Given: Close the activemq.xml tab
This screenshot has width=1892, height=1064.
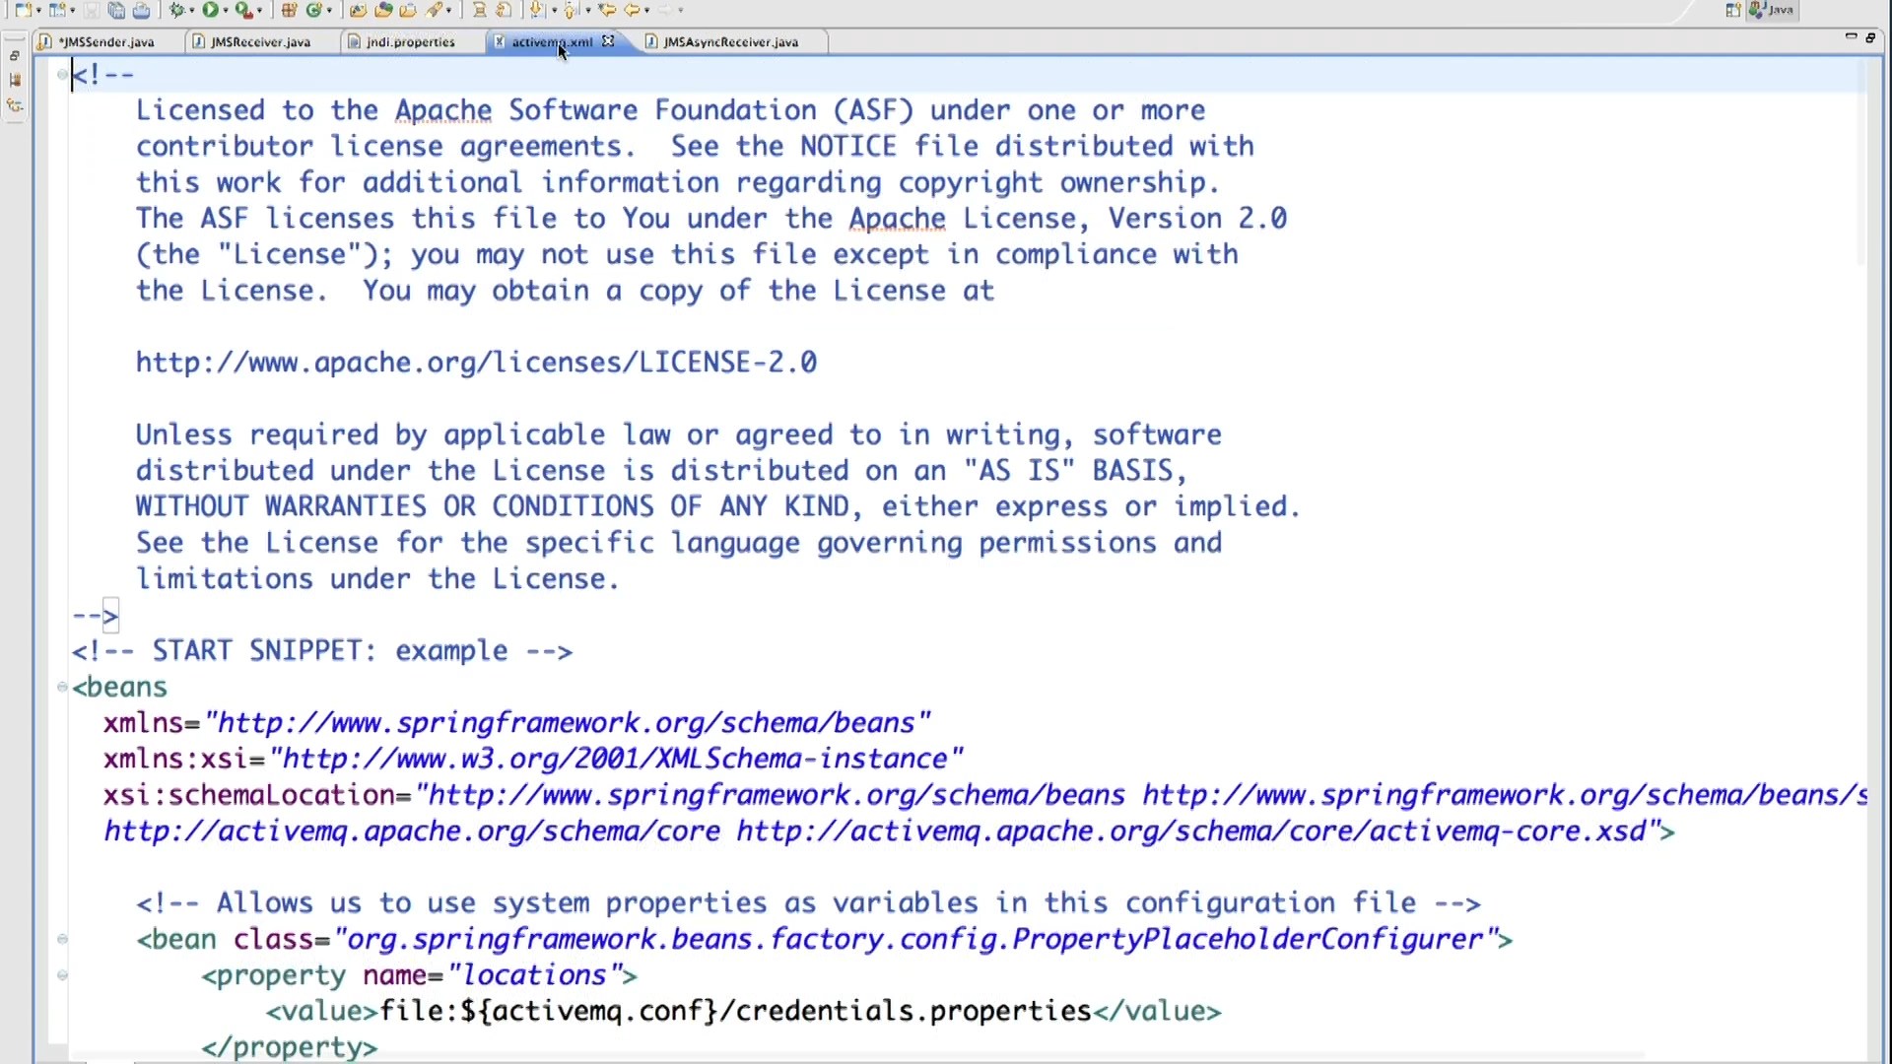Looking at the screenshot, I should 608,41.
